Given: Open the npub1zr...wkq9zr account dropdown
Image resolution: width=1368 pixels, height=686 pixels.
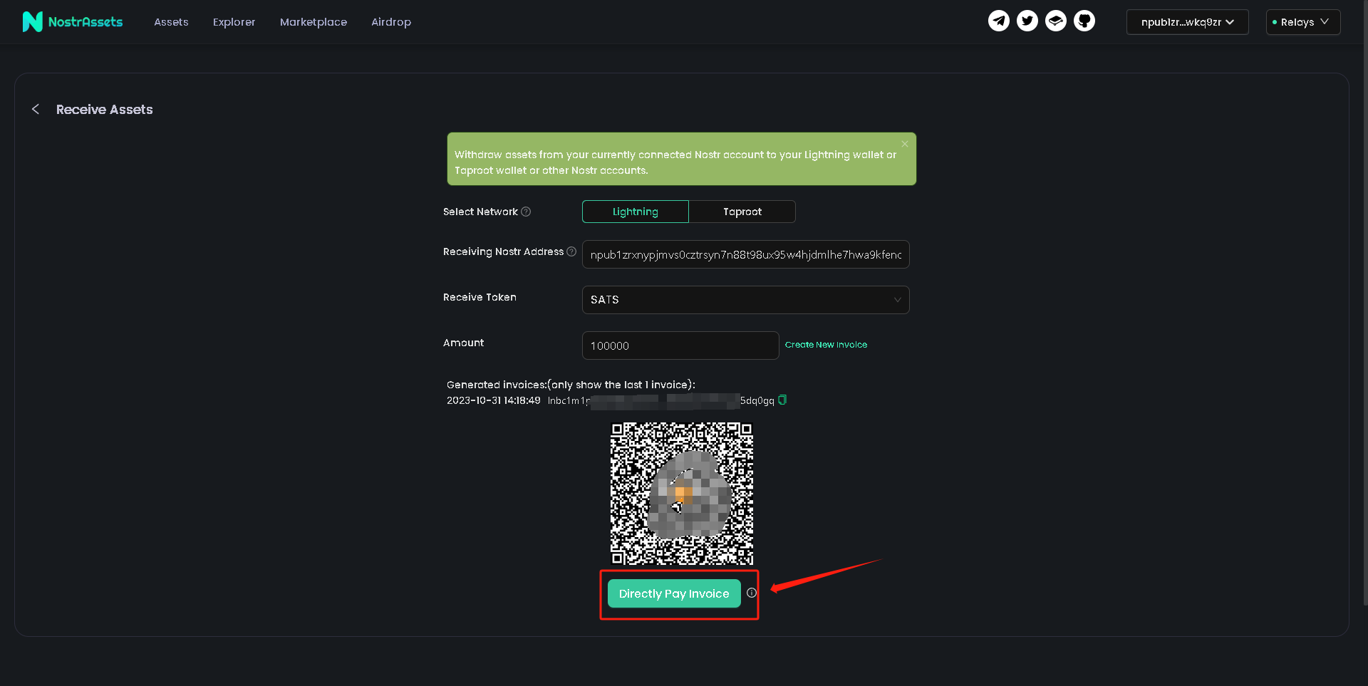Looking at the screenshot, I should 1187,22.
